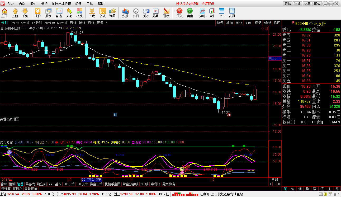
Task: Open the 公式 formula tool
Action: coord(102,13)
